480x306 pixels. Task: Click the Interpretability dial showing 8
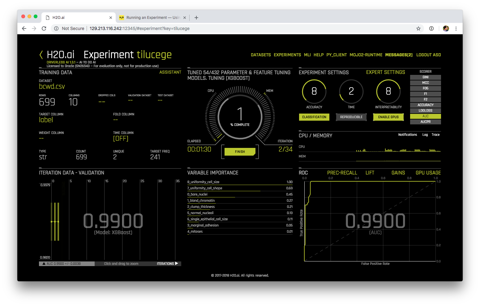(x=388, y=91)
